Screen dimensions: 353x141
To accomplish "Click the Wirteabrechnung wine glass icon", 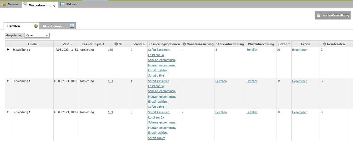I will click(x=25, y=5).
